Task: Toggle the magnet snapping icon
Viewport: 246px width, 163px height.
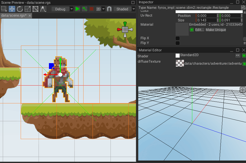Action: tap(109, 9)
